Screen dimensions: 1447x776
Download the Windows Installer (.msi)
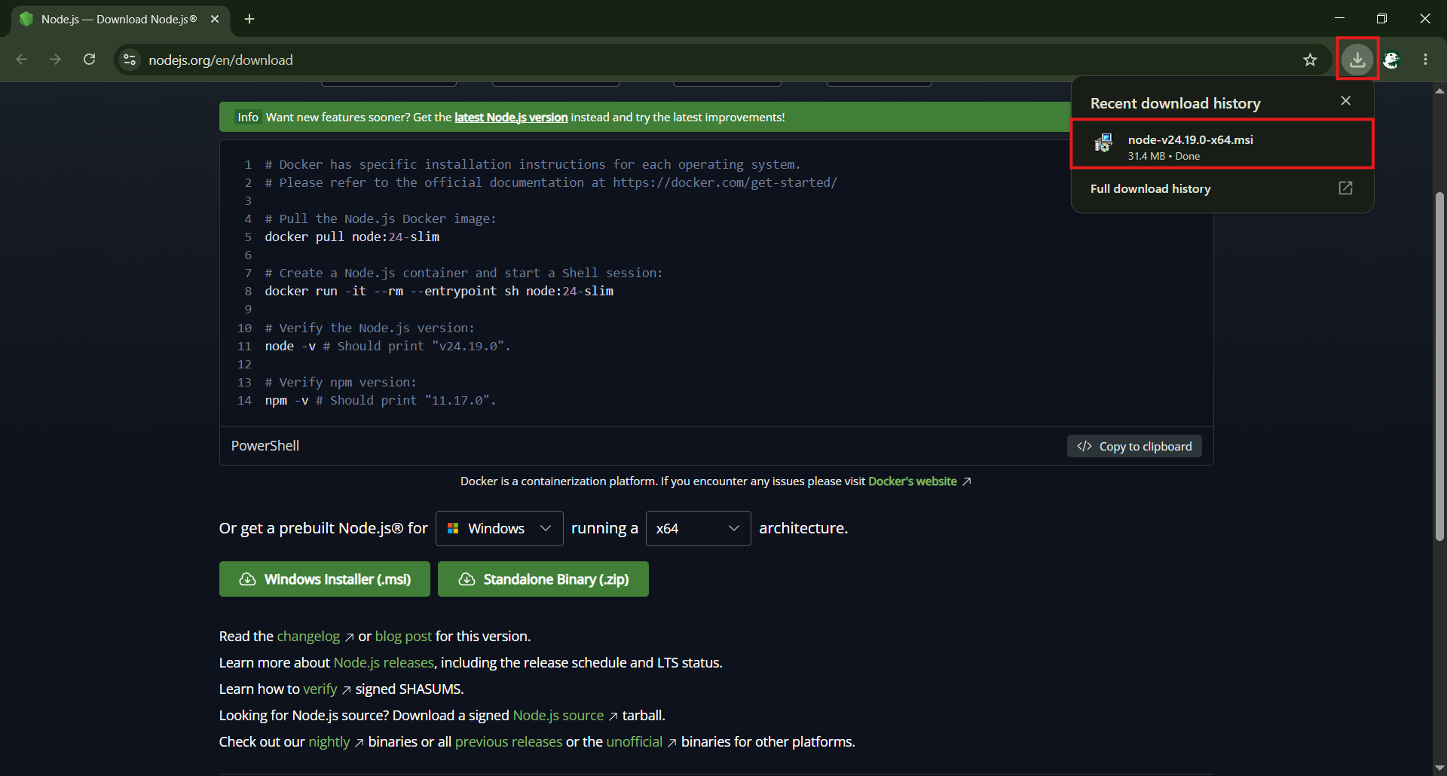tap(324, 579)
